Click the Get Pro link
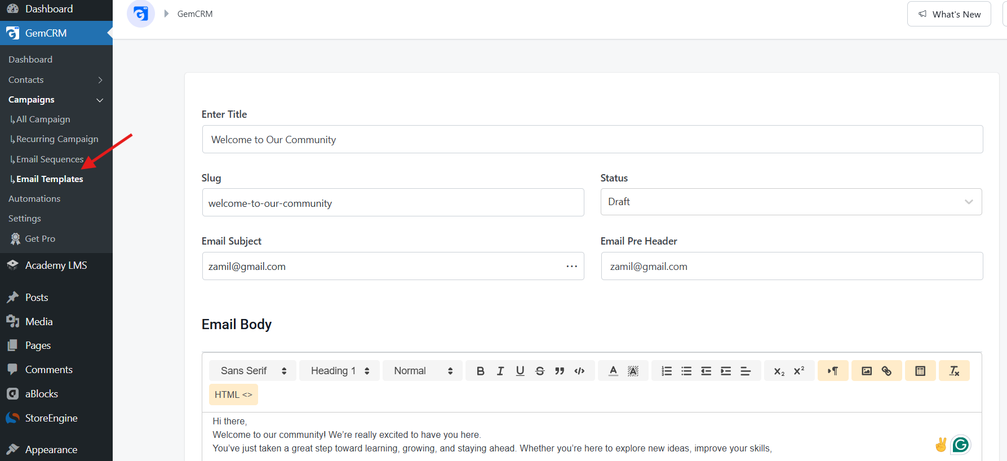Image resolution: width=1007 pixels, height=461 pixels. click(x=40, y=239)
